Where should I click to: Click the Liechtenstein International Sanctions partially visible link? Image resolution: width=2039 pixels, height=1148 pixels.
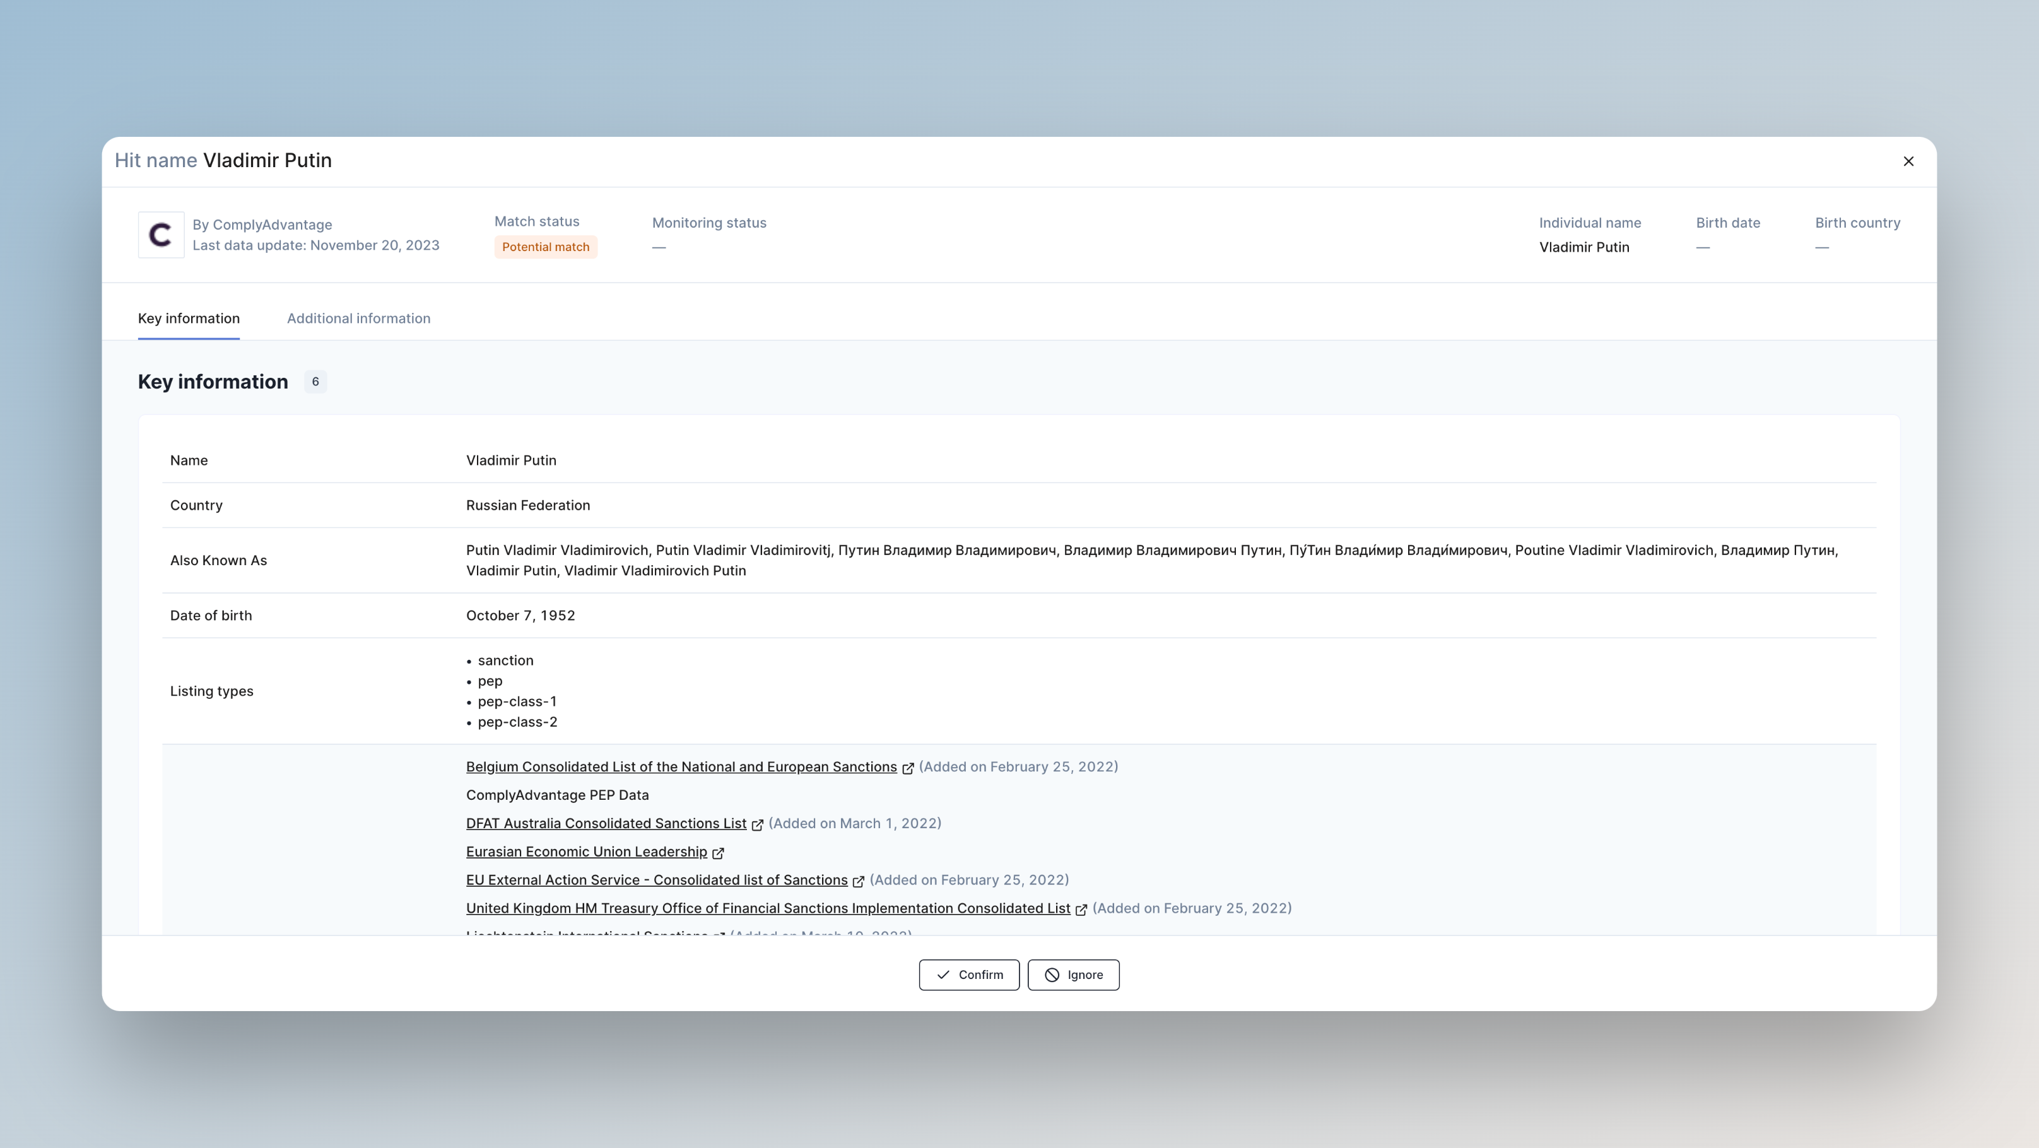click(x=587, y=933)
